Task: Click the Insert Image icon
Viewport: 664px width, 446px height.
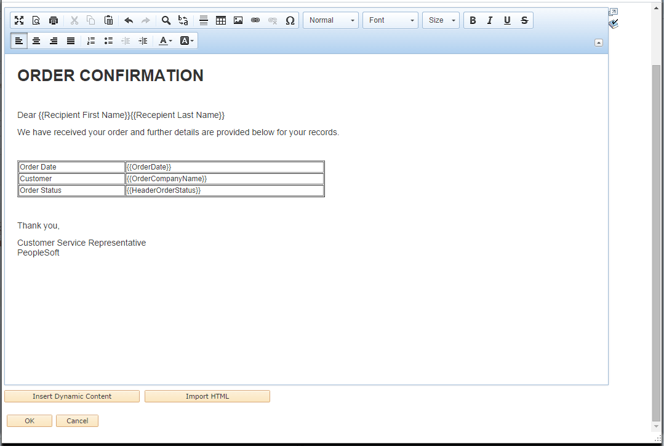Action: (238, 20)
